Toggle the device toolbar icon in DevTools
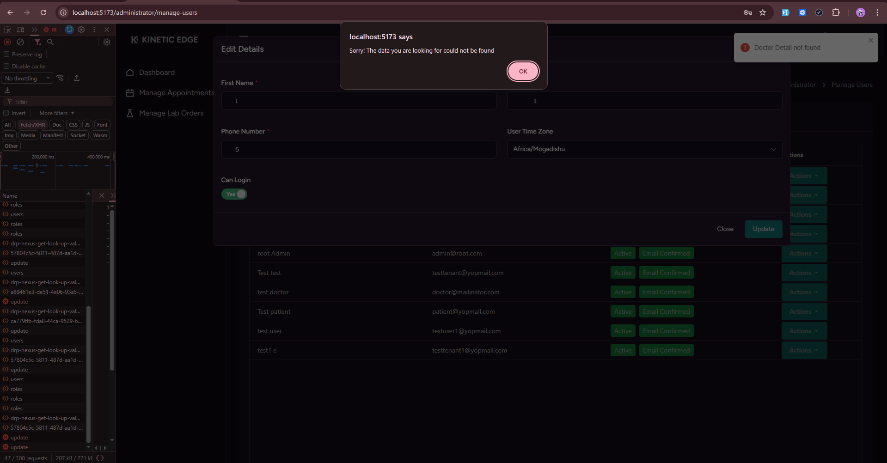The image size is (887, 463). [20, 30]
